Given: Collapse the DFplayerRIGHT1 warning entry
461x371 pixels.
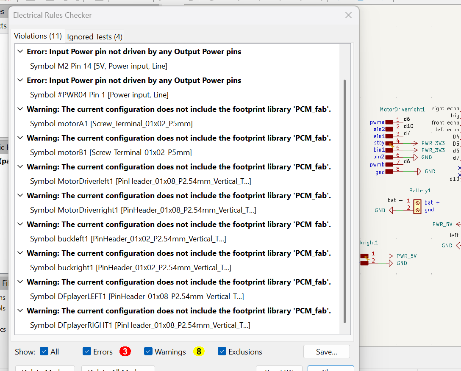Looking at the screenshot, I should click(20, 310).
